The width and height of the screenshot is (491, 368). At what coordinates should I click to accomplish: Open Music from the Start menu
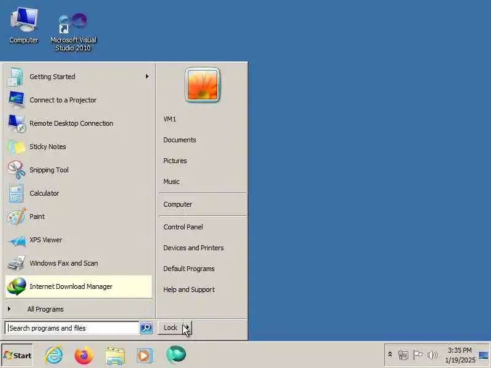click(171, 182)
